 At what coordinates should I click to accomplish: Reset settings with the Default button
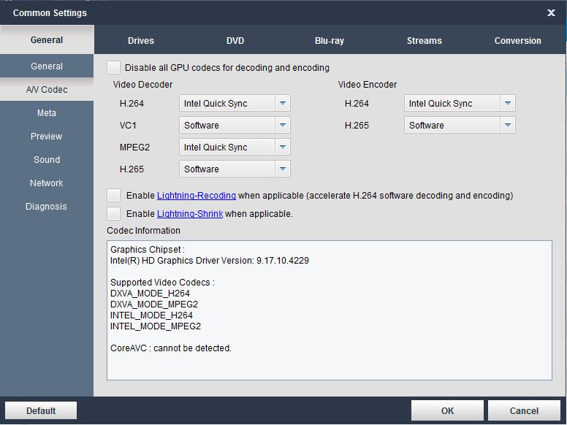tap(41, 411)
